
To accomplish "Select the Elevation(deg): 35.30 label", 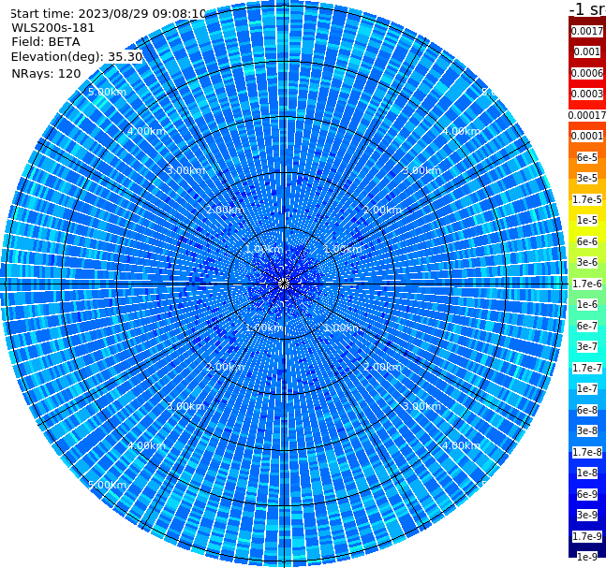I will click(77, 57).
